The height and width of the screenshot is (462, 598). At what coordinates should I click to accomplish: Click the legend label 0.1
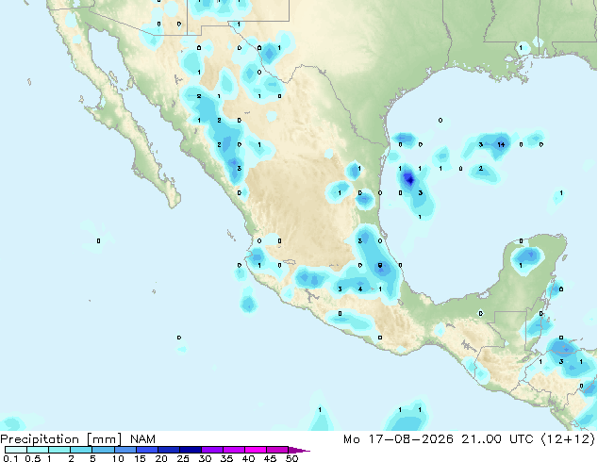coord(11,458)
